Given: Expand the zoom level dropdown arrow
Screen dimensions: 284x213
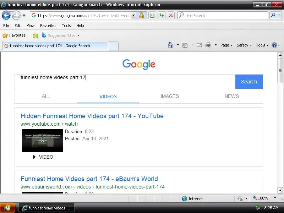Looking at the screenshot, I should (275, 198).
